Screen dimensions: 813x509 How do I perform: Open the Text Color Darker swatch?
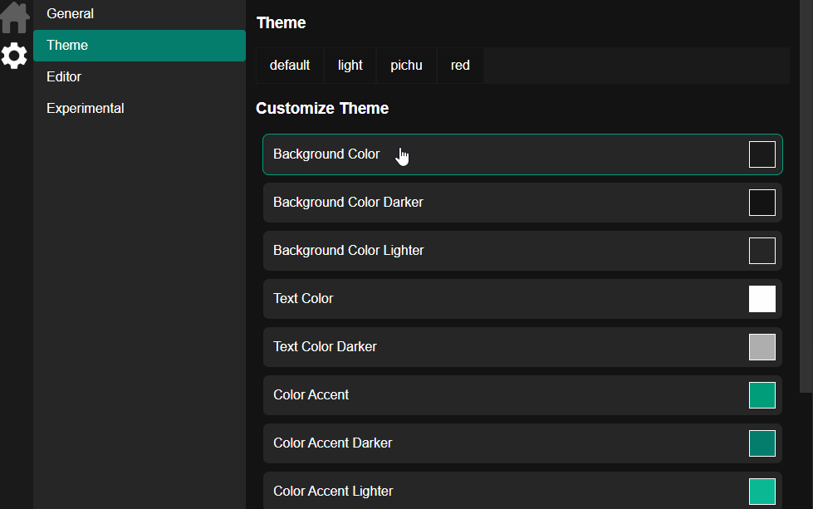click(762, 347)
